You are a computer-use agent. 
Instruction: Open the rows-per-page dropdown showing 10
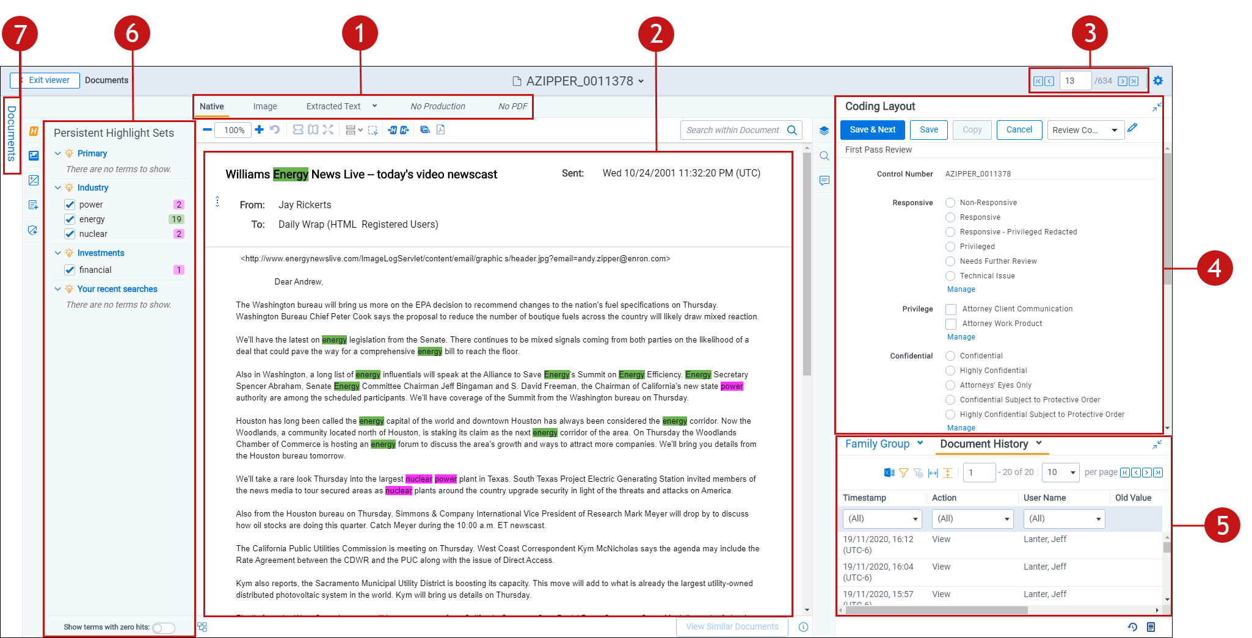[x=1061, y=473]
